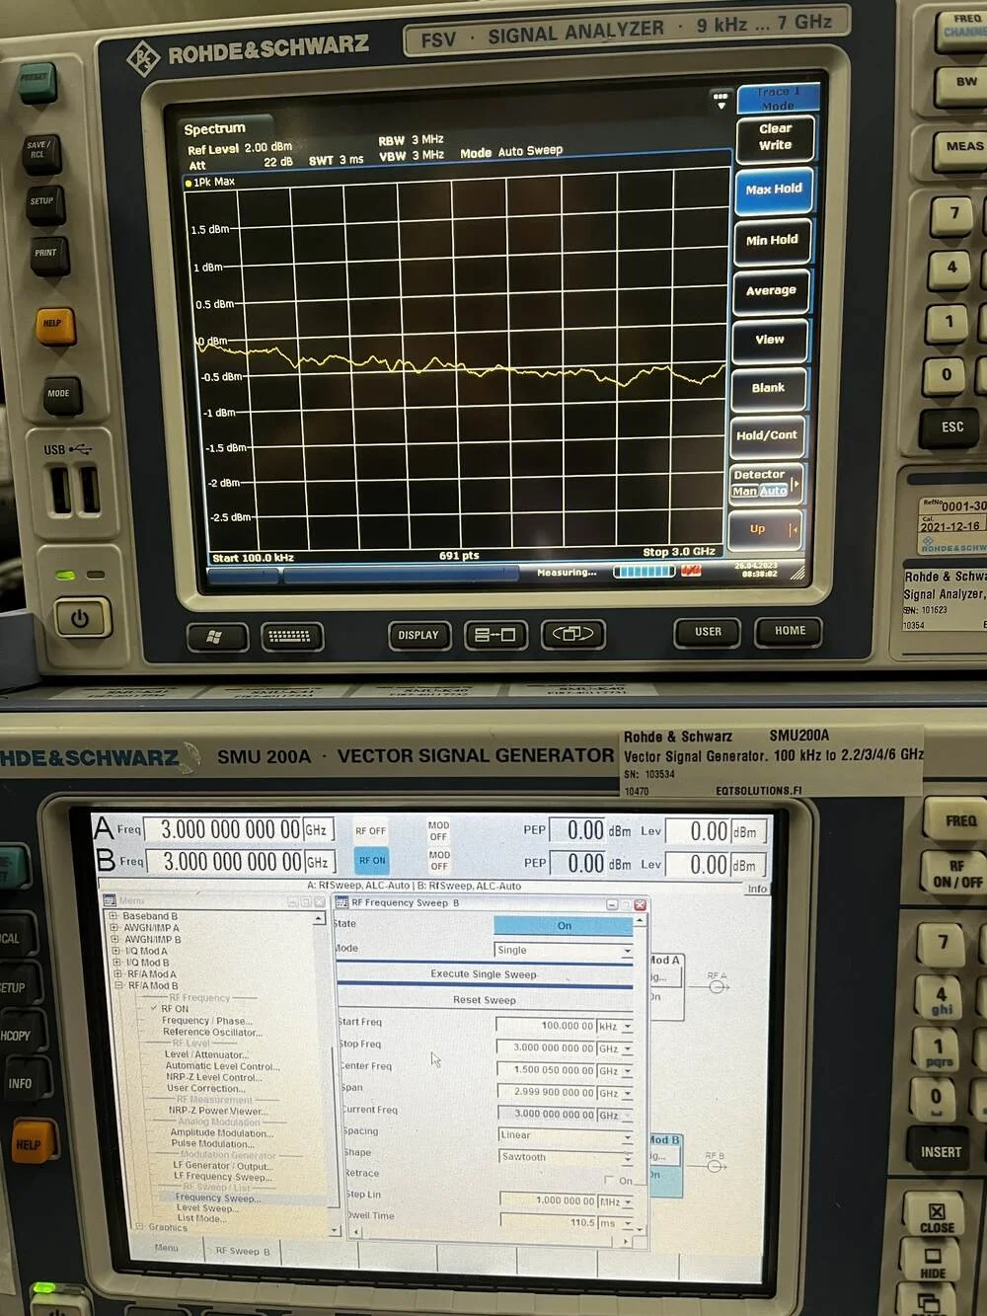
Task: Toggle MOD OFF for path A
Action: 439,830
